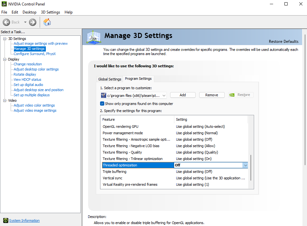Open the Threaded optimization setting dropdown

245,165
